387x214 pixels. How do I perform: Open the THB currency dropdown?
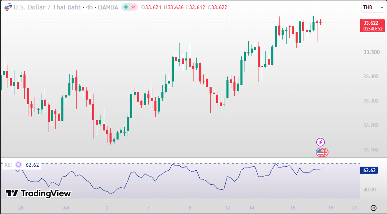coord(373,7)
